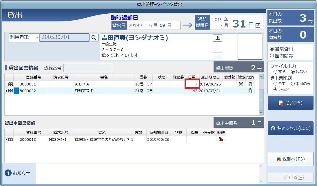Click the notice area scrollbar down arrow
This screenshot has height=186, width=317.
point(261,181)
